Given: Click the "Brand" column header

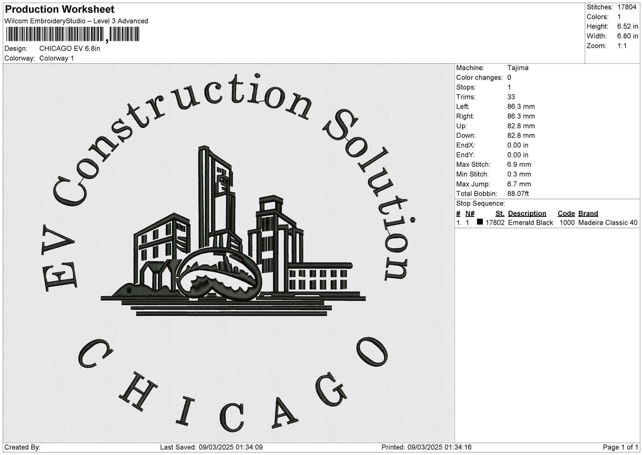Looking at the screenshot, I should 588,214.
